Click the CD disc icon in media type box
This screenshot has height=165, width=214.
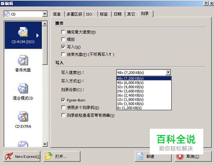pos(7,14)
